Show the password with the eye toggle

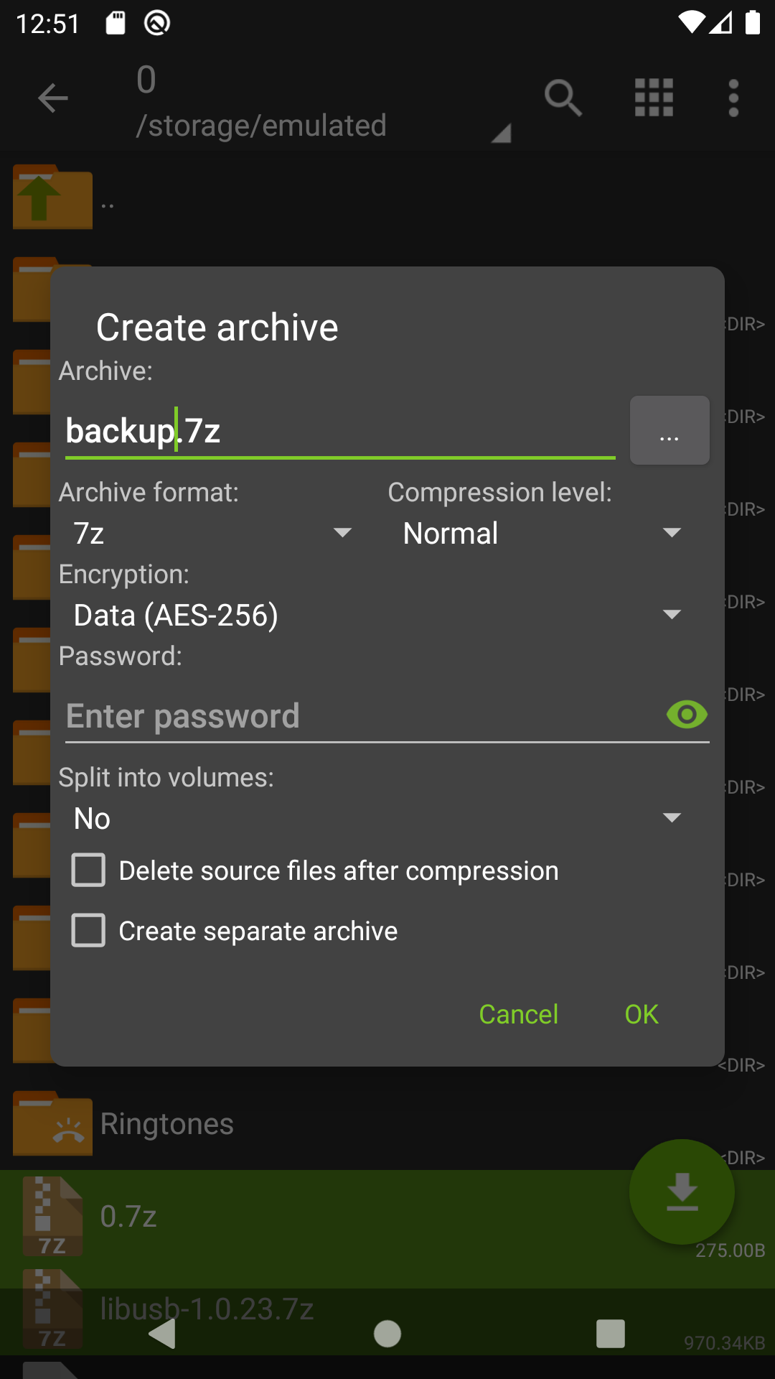click(687, 714)
